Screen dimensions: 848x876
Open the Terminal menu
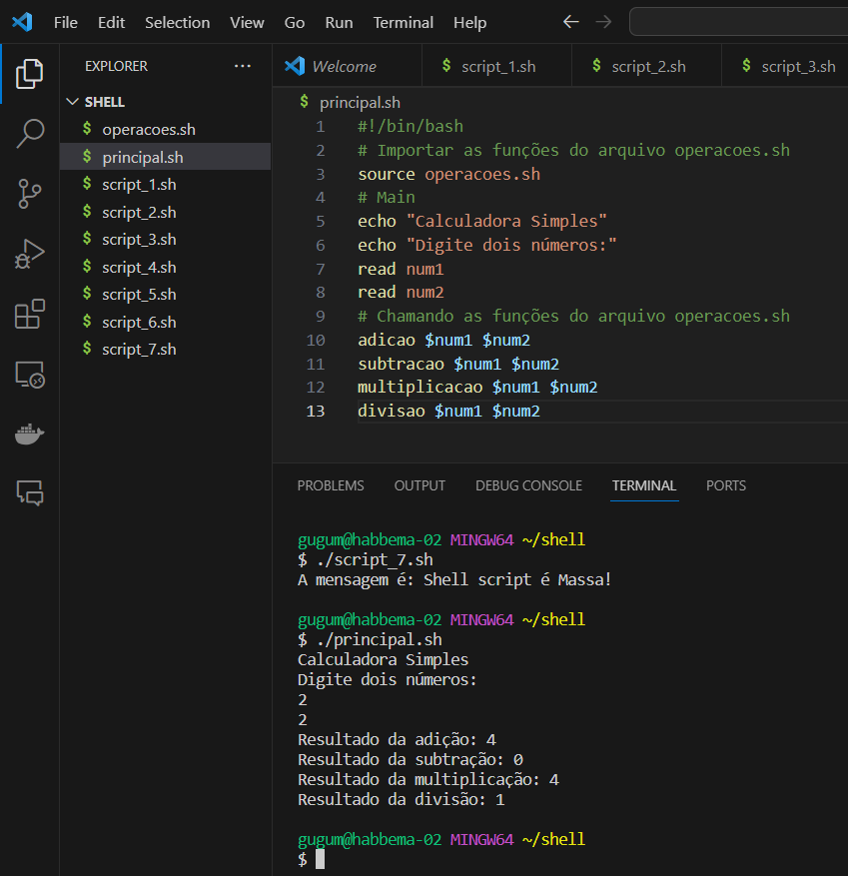coord(403,22)
